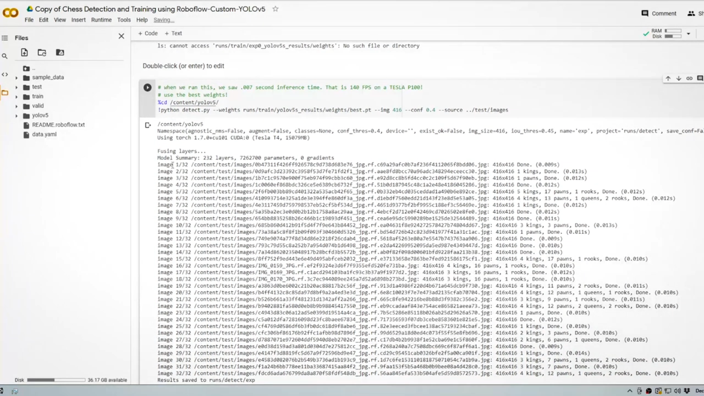The height and width of the screenshot is (396, 704).
Task: Open the Help menu
Action: (x=142, y=20)
